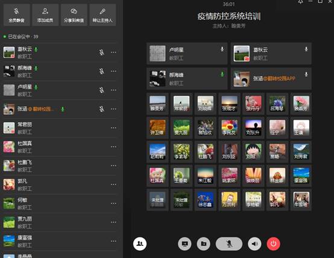
Task: Open more options for 贾九丽 row
Action: (113, 222)
